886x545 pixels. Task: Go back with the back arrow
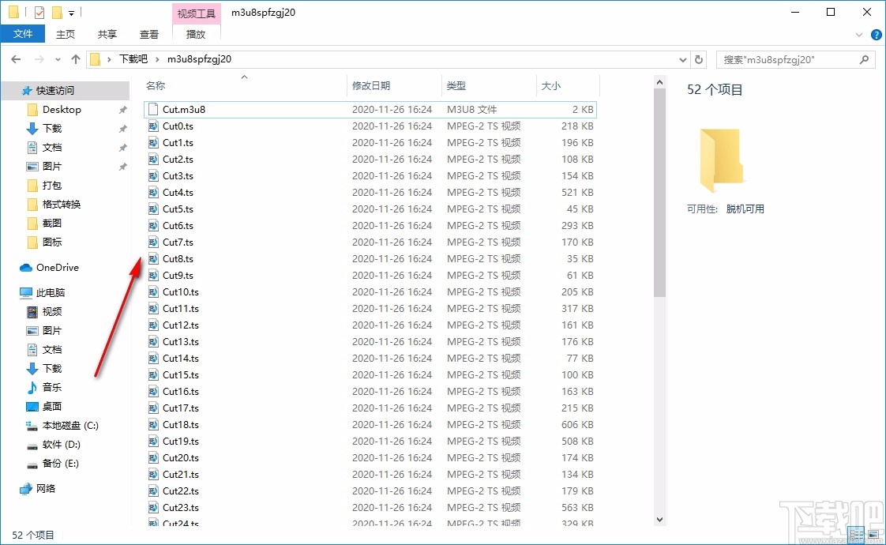16,59
